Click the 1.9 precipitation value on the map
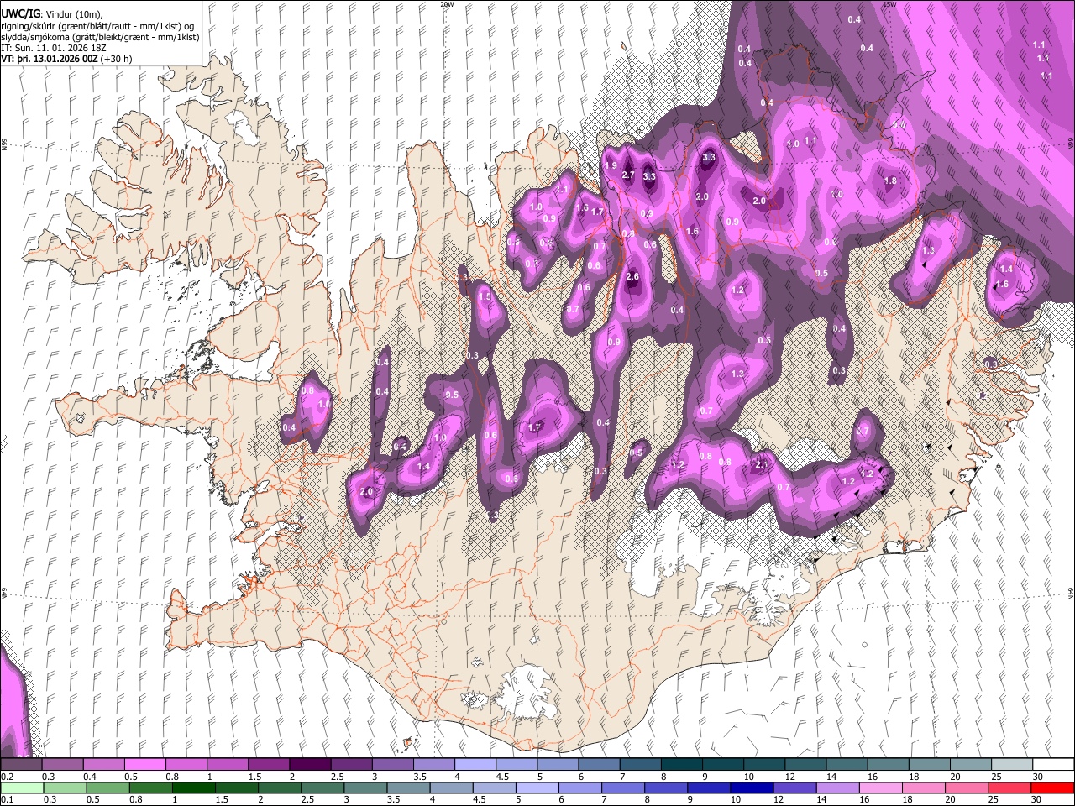The height and width of the screenshot is (806, 1075). point(611,165)
